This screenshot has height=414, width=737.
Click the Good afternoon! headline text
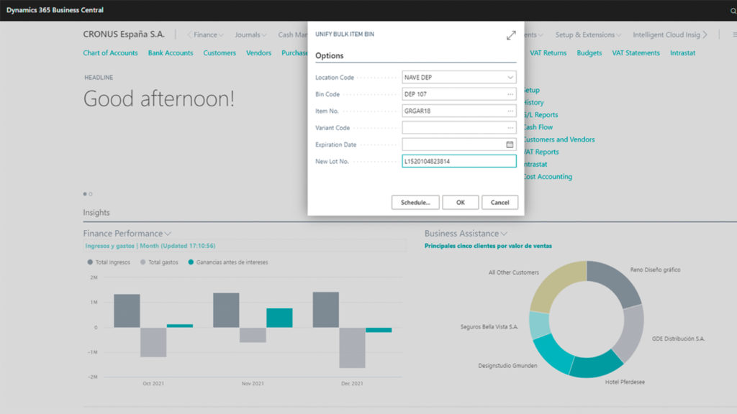[159, 98]
